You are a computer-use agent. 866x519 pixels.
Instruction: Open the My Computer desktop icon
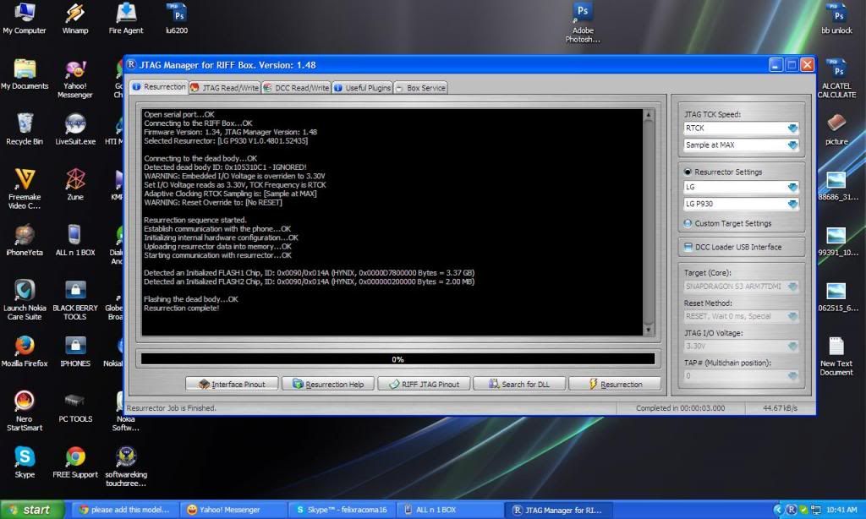coord(25,19)
